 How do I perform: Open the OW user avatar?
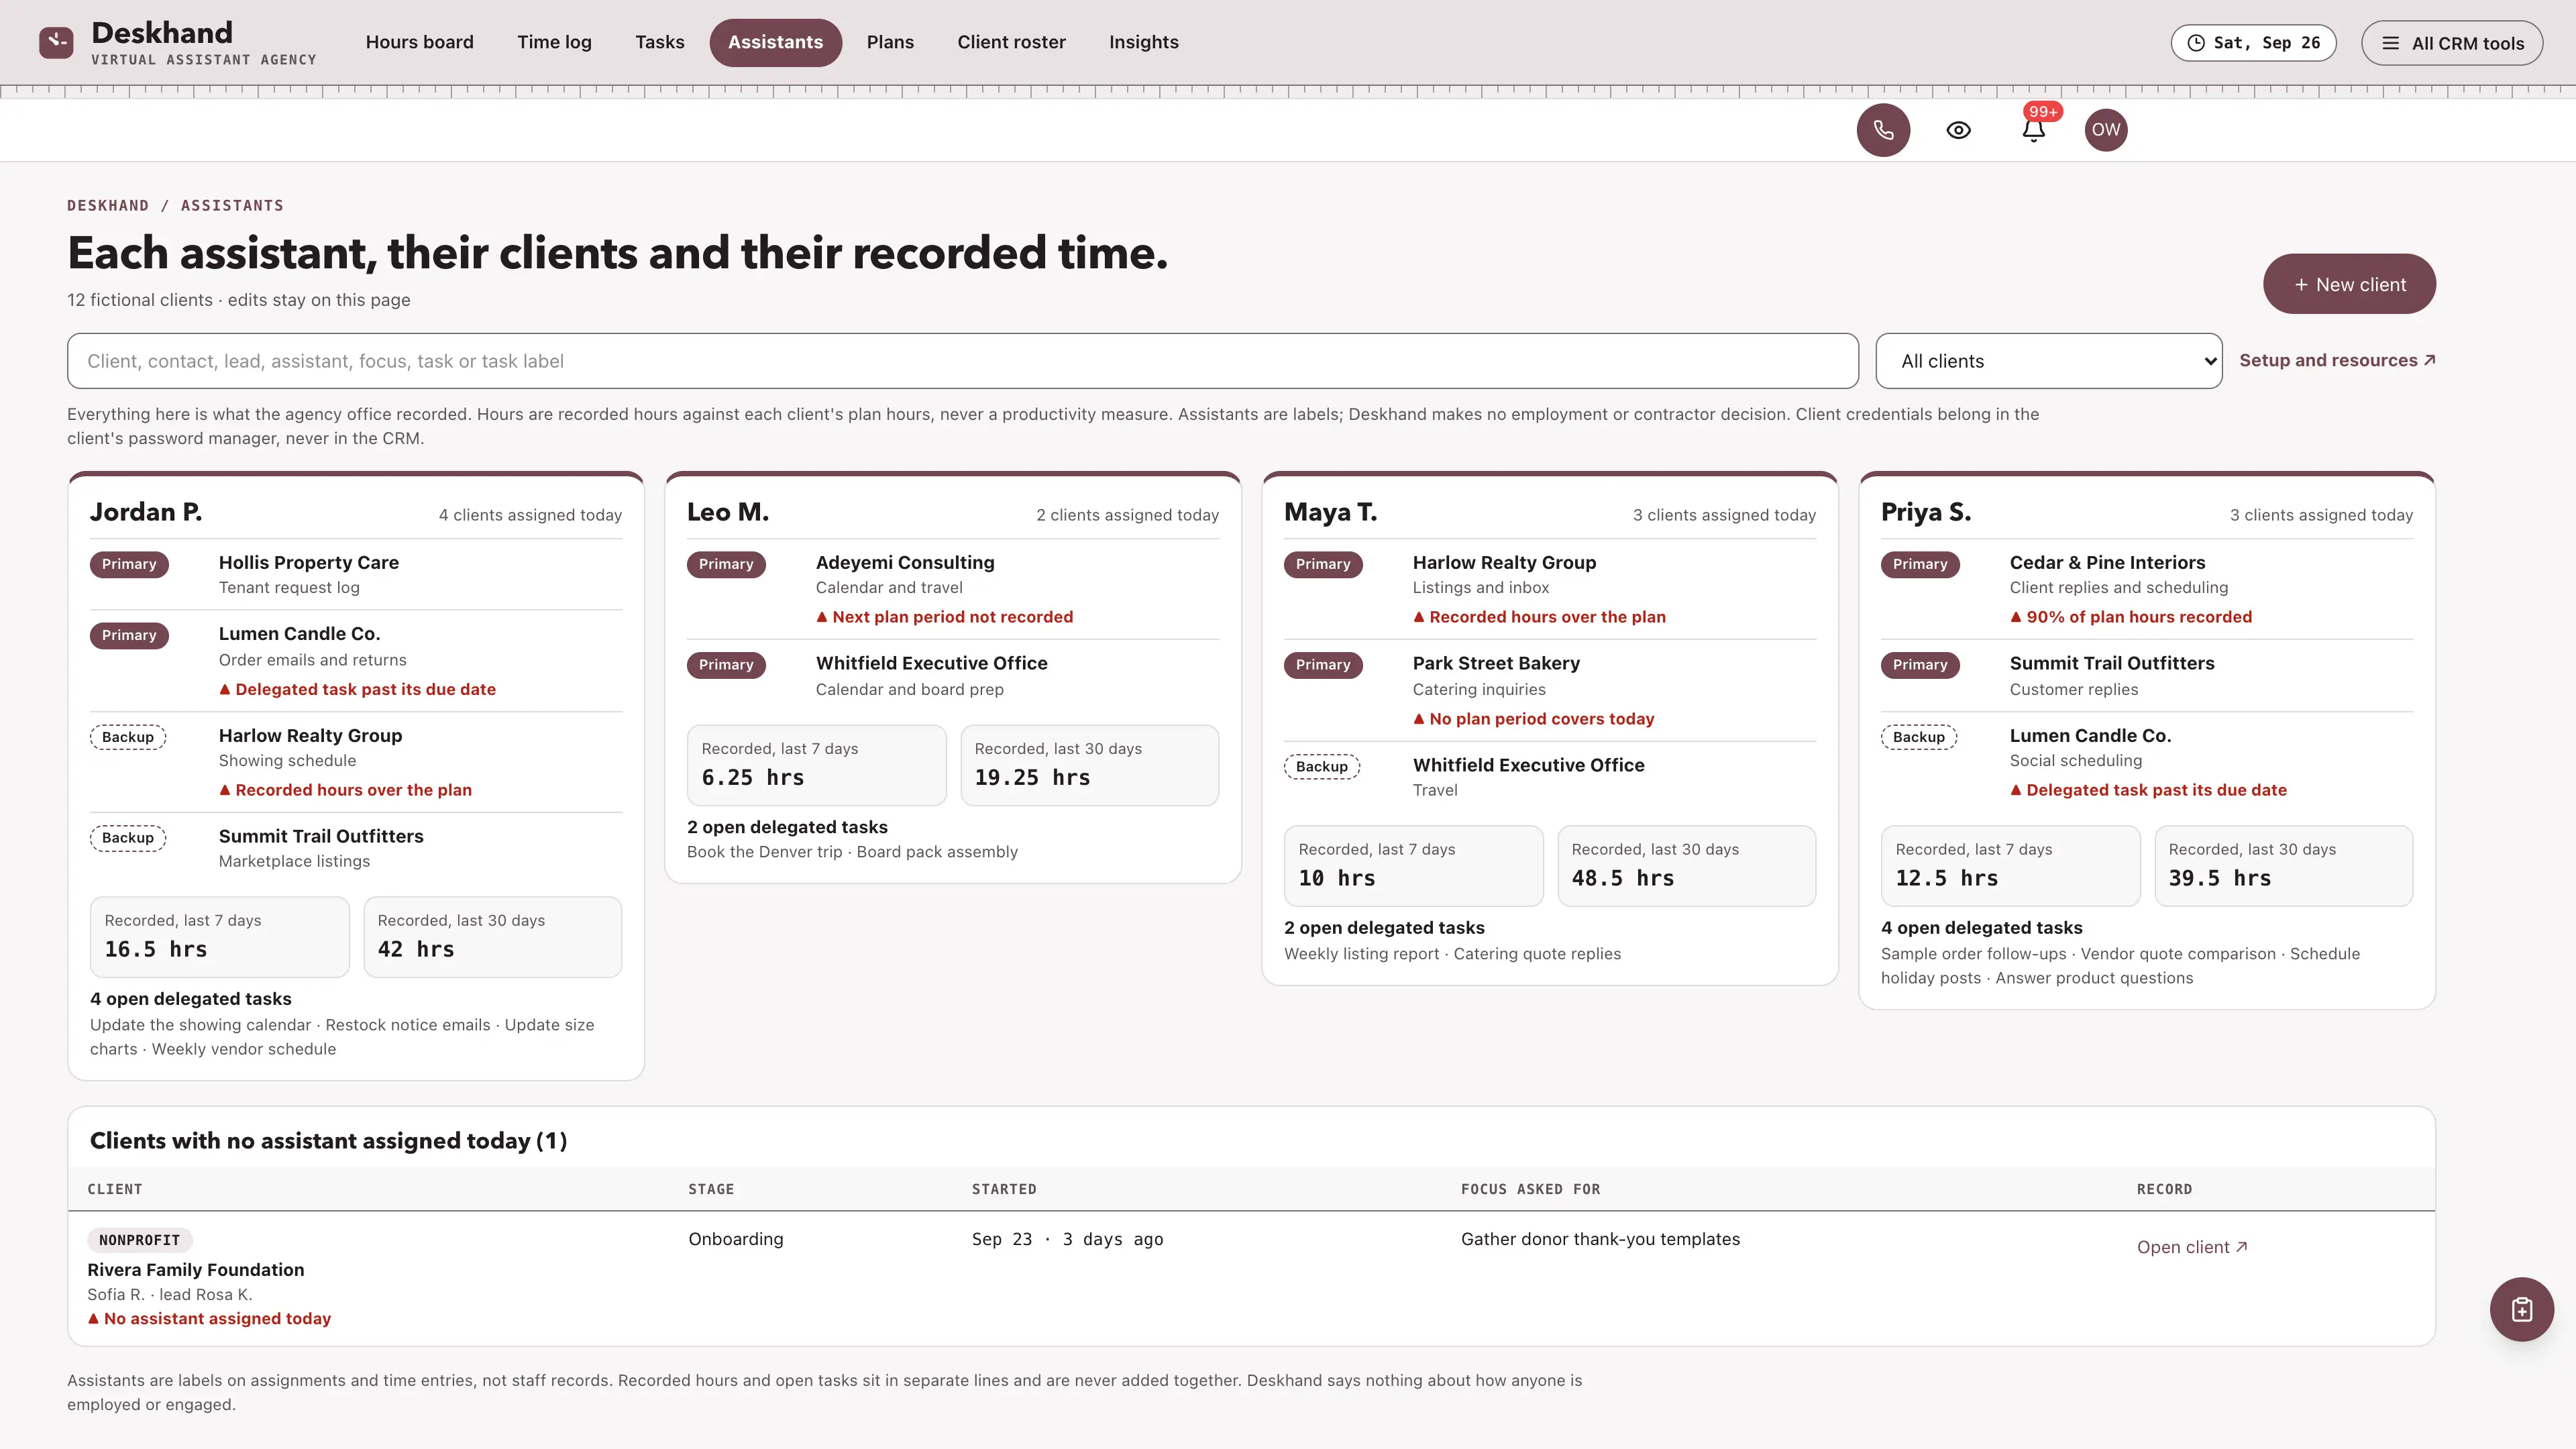click(2106, 130)
